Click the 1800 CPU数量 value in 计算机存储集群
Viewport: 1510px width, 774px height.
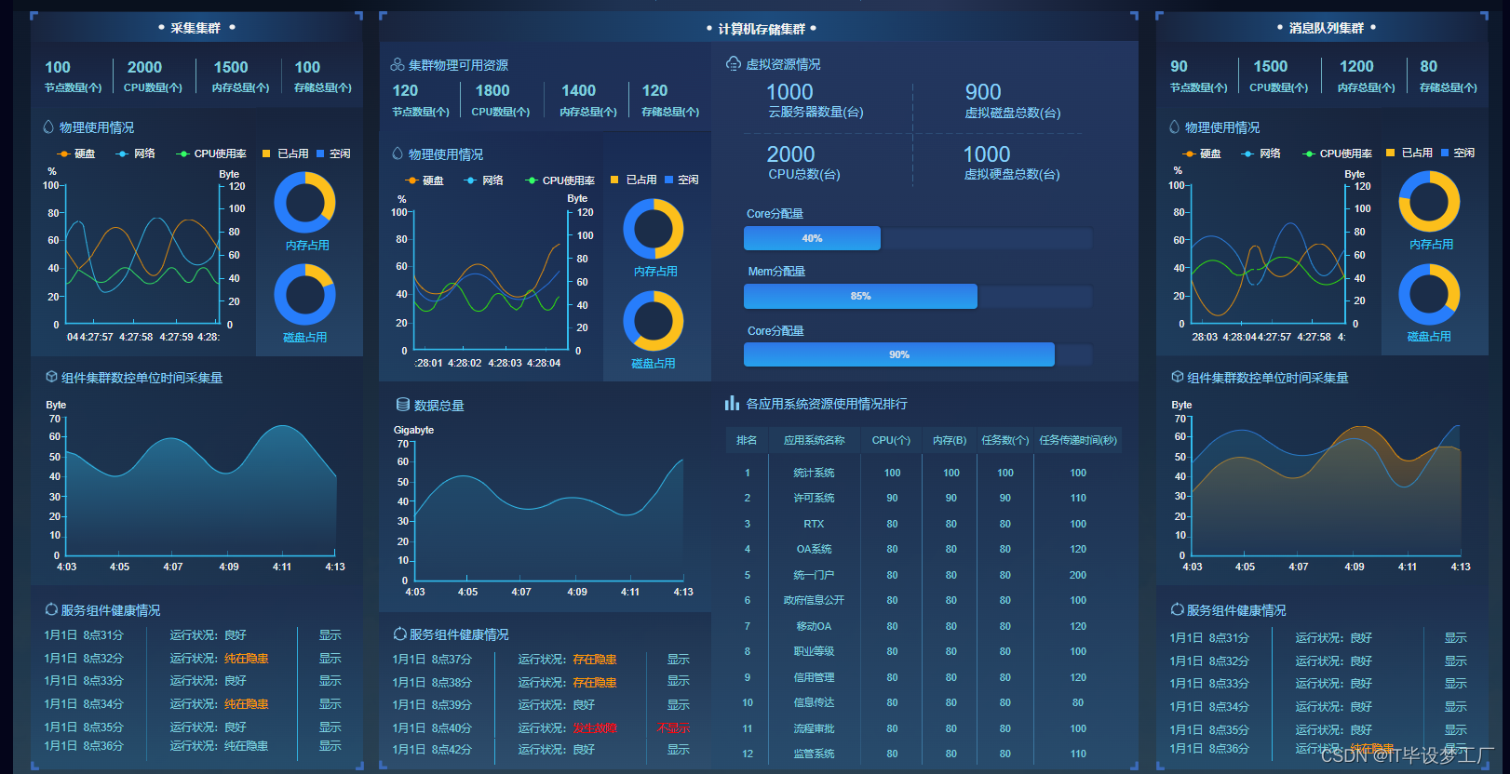pos(492,90)
